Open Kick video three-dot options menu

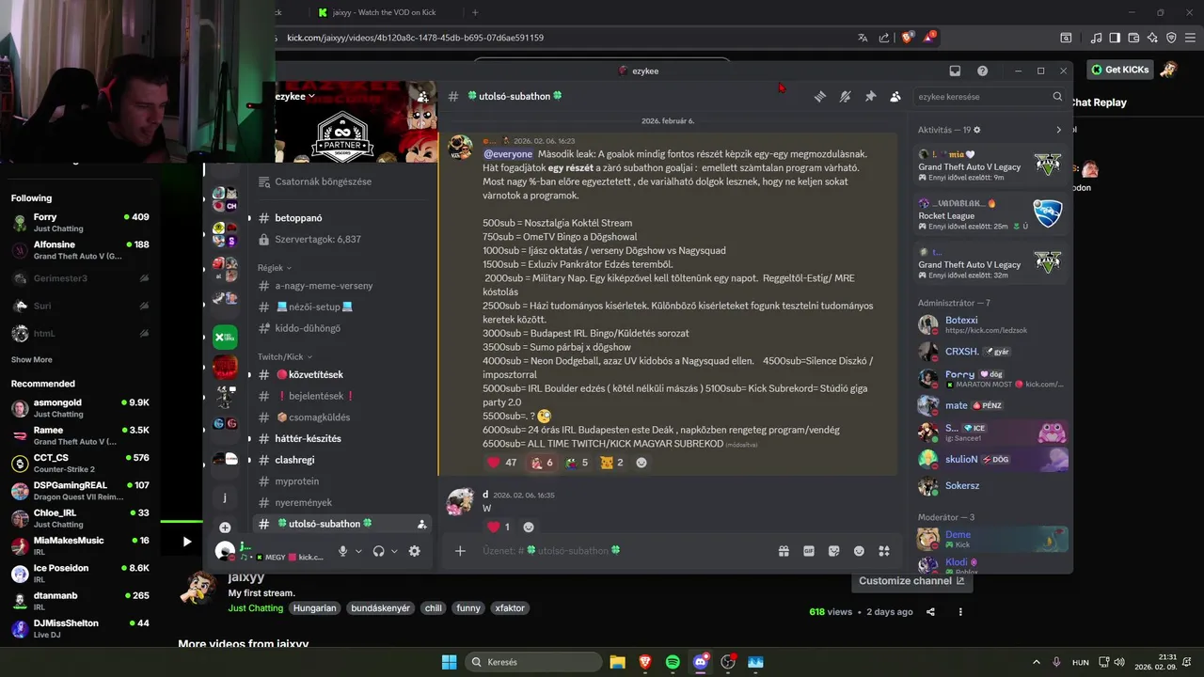[960, 612]
